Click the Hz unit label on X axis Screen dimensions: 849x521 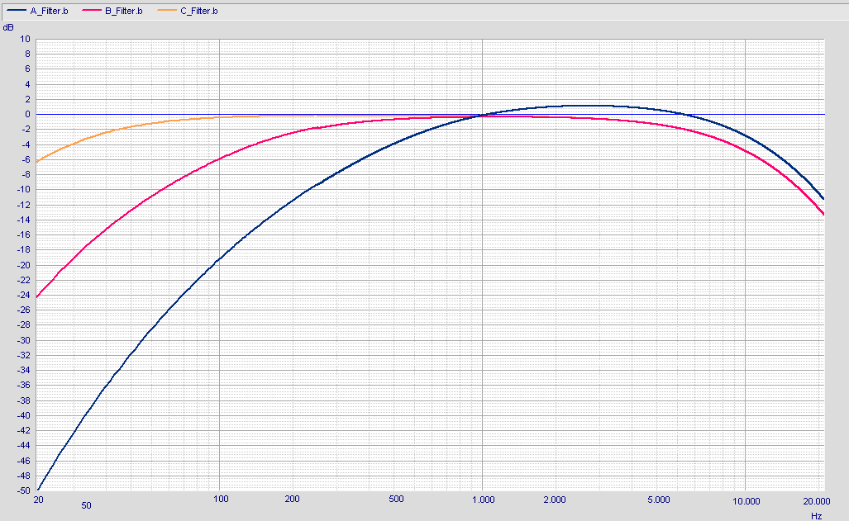816,516
